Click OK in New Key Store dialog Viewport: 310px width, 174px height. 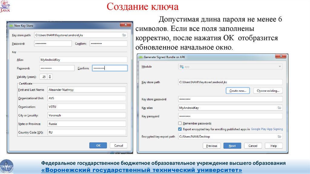click(x=98, y=146)
